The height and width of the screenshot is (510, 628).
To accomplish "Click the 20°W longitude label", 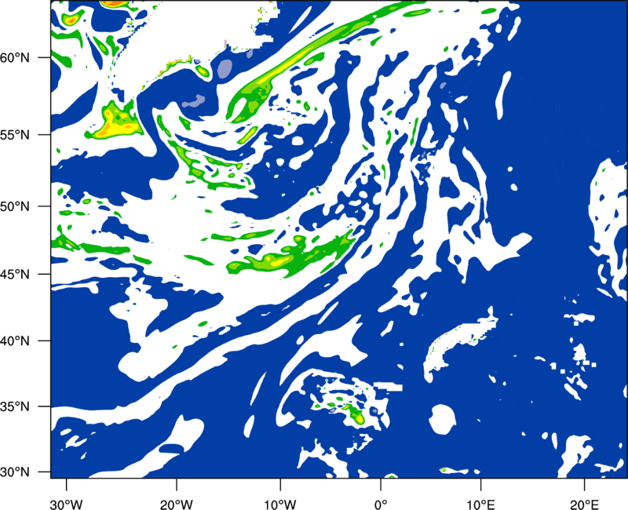I will click(176, 505).
